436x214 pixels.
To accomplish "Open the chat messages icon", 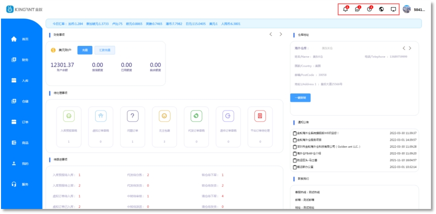I will tap(358, 9).
